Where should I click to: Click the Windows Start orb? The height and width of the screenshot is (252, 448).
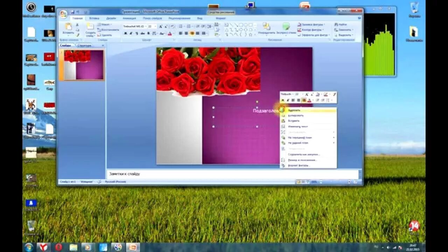tap(29, 247)
